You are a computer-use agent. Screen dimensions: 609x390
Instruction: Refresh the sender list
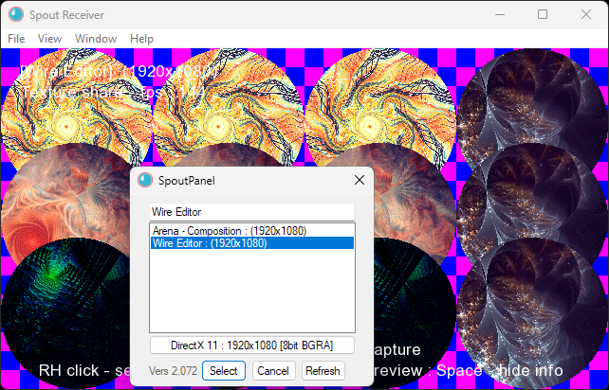tap(323, 371)
